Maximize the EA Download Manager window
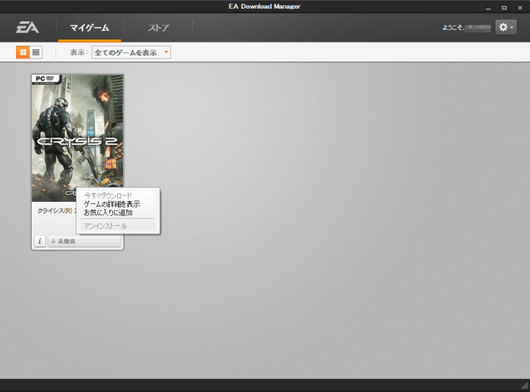The image size is (530, 392). click(x=504, y=8)
